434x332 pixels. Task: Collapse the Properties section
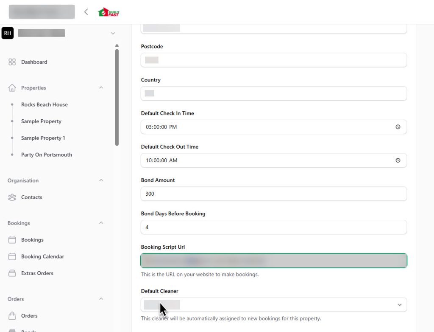point(101,87)
